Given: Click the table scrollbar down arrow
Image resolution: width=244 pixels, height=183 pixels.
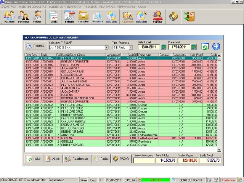Looking at the screenshot, I should point(219,150).
